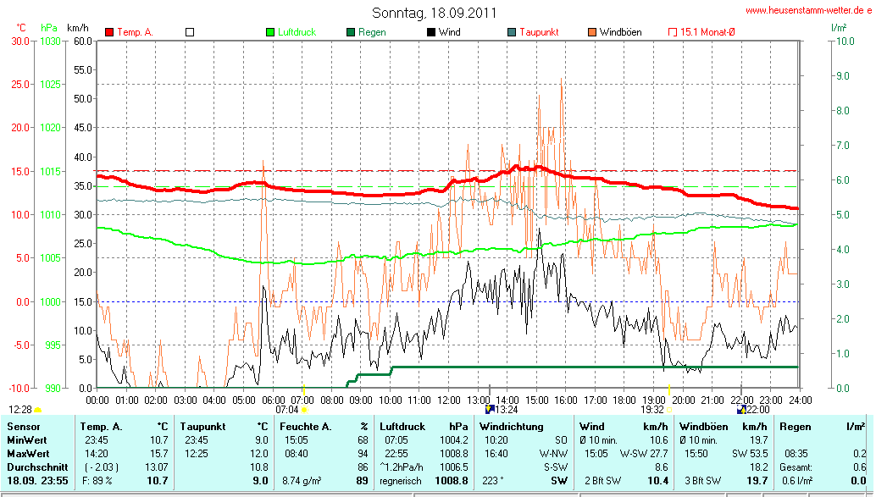Image resolution: width=876 pixels, height=497 pixels.
Task: Click the moon icon beside 13:24
Action: pyautogui.click(x=489, y=410)
